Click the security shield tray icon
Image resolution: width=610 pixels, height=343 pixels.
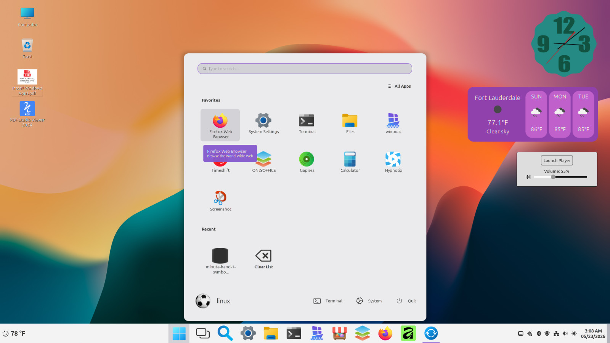click(547, 333)
